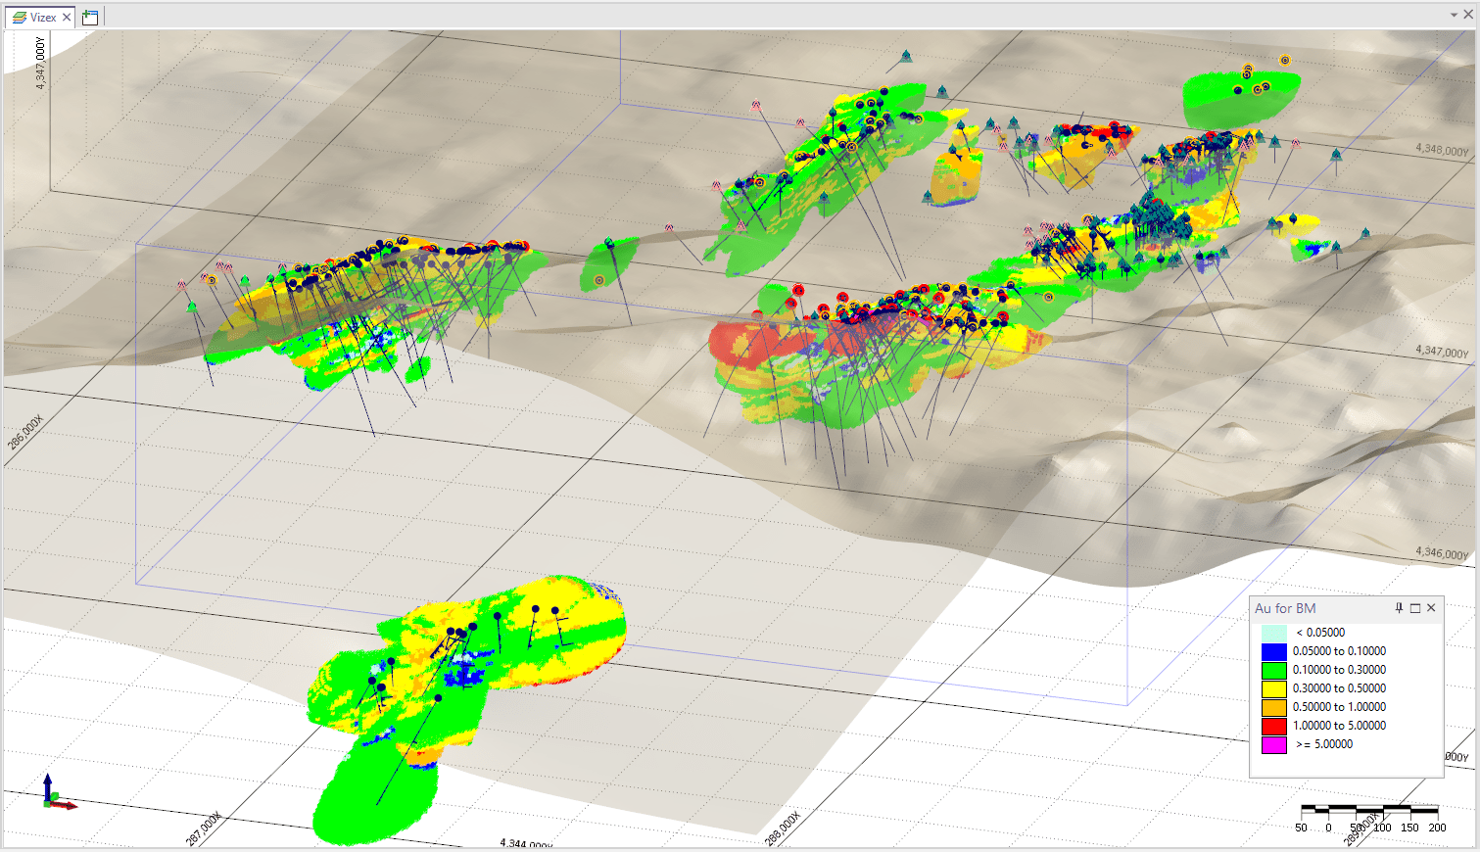Click the XYZ axis orientation gizmo
Viewport: 1480px width, 852px height.
(55, 794)
